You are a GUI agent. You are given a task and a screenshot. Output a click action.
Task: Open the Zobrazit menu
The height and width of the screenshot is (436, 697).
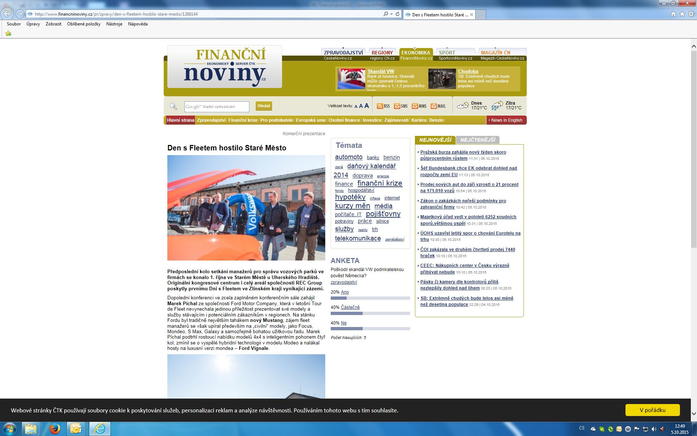[53, 24]
